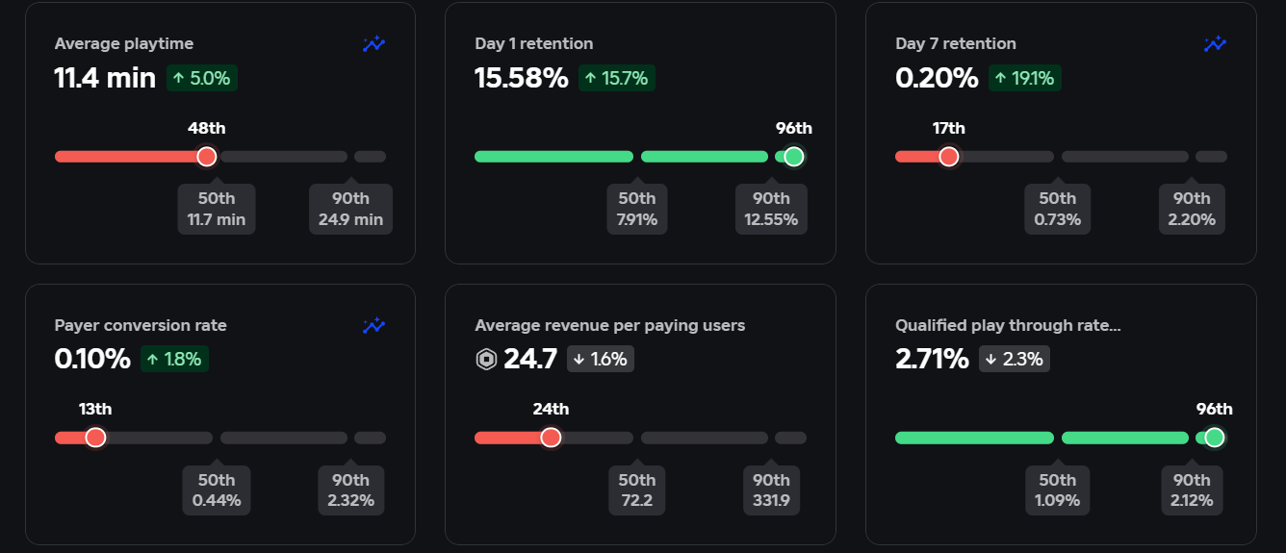The image size is (1286, 553).
Task: Open the Average revenue per paying users title
Action: pyautogui.click(x=610, y=326)
